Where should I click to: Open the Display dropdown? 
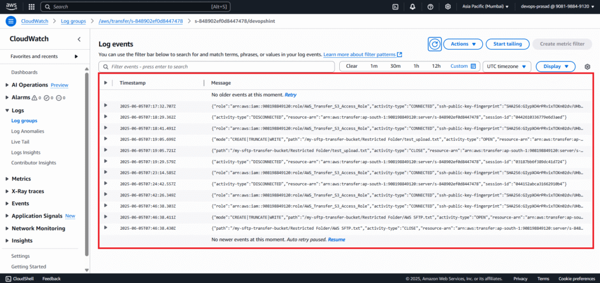coord(555,67)
